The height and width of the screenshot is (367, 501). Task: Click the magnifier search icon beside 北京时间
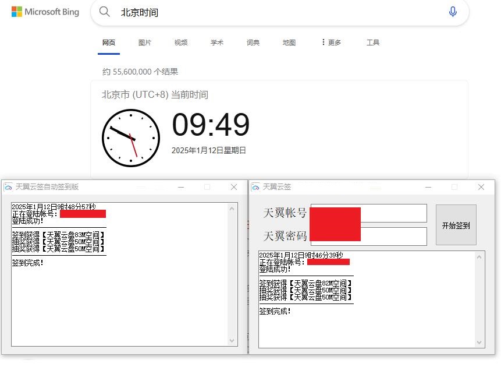[x=105, y=12]
